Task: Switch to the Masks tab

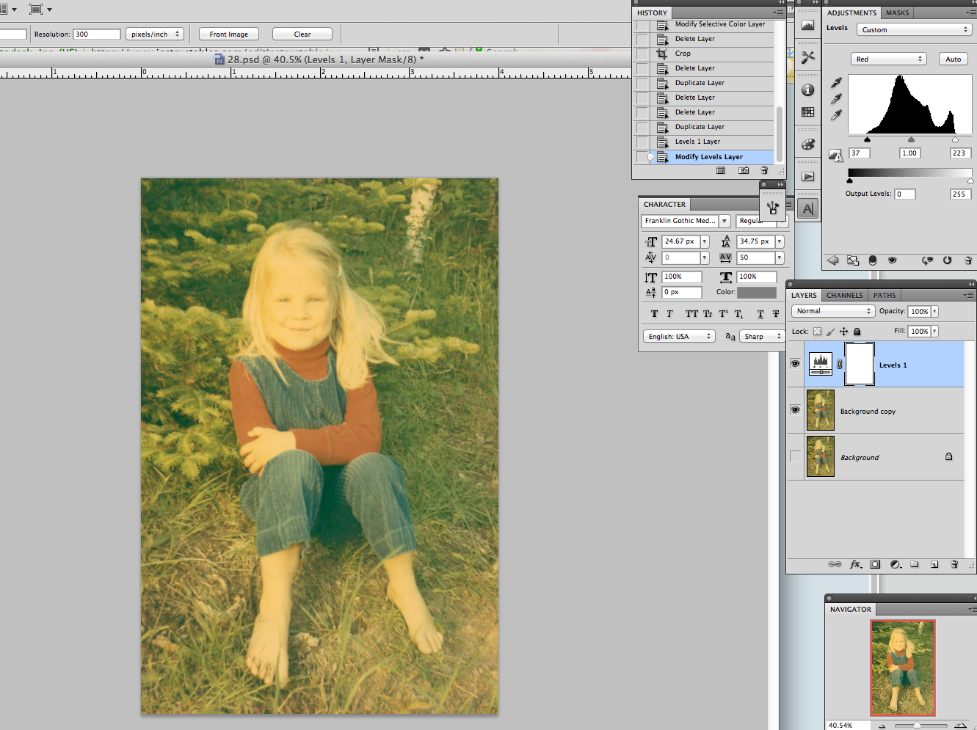Action: 897,12
